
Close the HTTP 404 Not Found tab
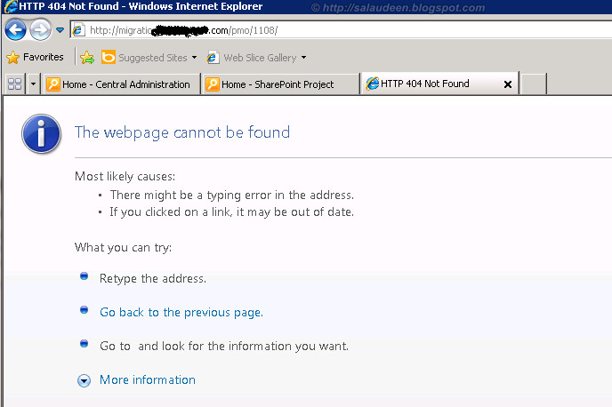point(507,84)
